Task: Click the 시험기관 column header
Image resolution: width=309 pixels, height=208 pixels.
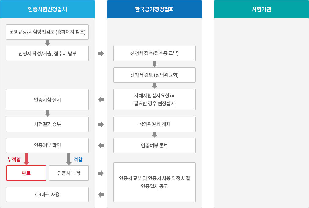Action: click(x=262, y=9)
